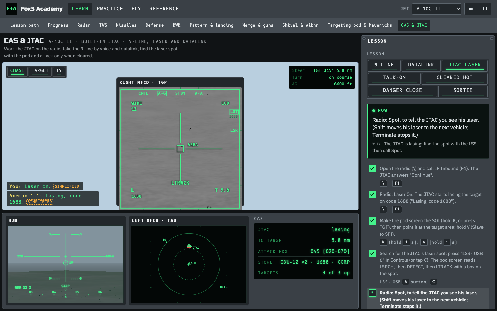Toggle the nm · ft units button
This screenshot has height=311, width=497.
click(x=478, y=9)
